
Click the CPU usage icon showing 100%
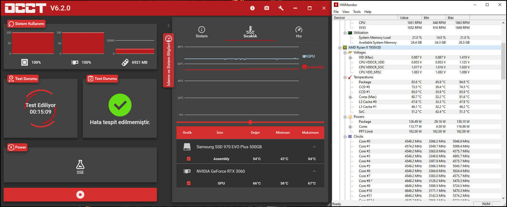[24, 62]
